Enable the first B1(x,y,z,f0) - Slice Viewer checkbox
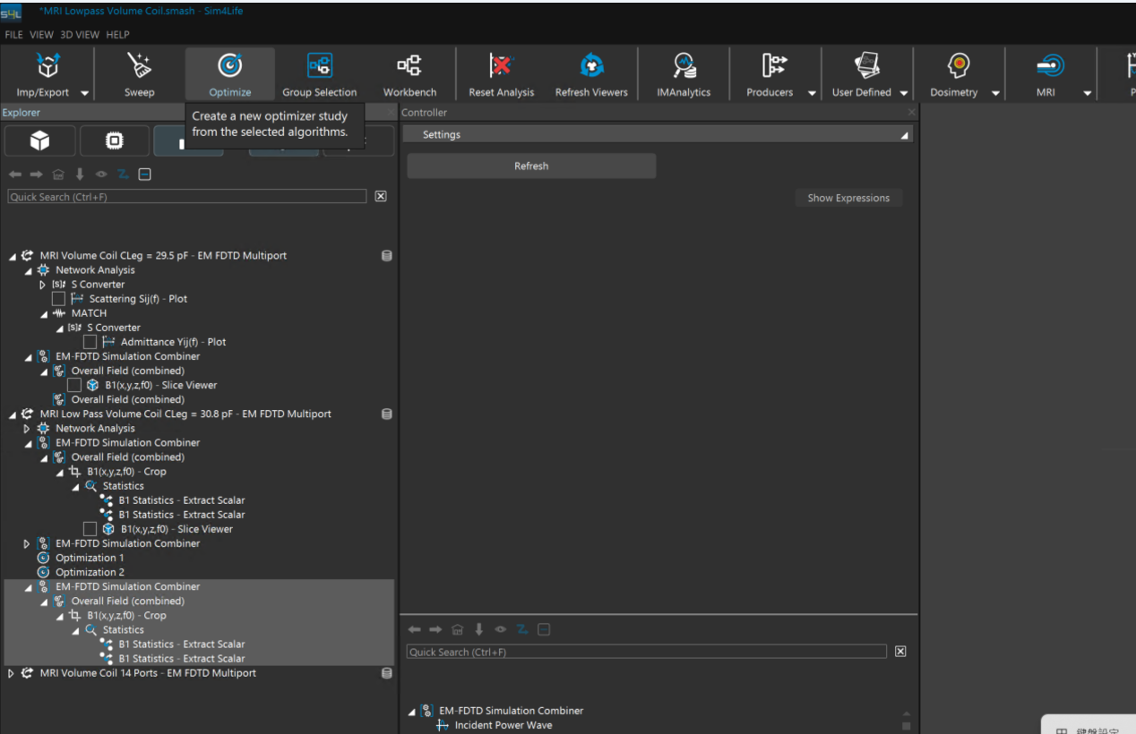The image size is (1136, 734). [x=74, y=385]
